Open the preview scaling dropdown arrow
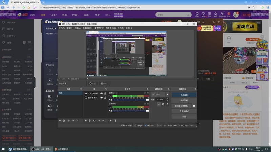The height and width of the screenshot is (152, 271). coord(87,79)
